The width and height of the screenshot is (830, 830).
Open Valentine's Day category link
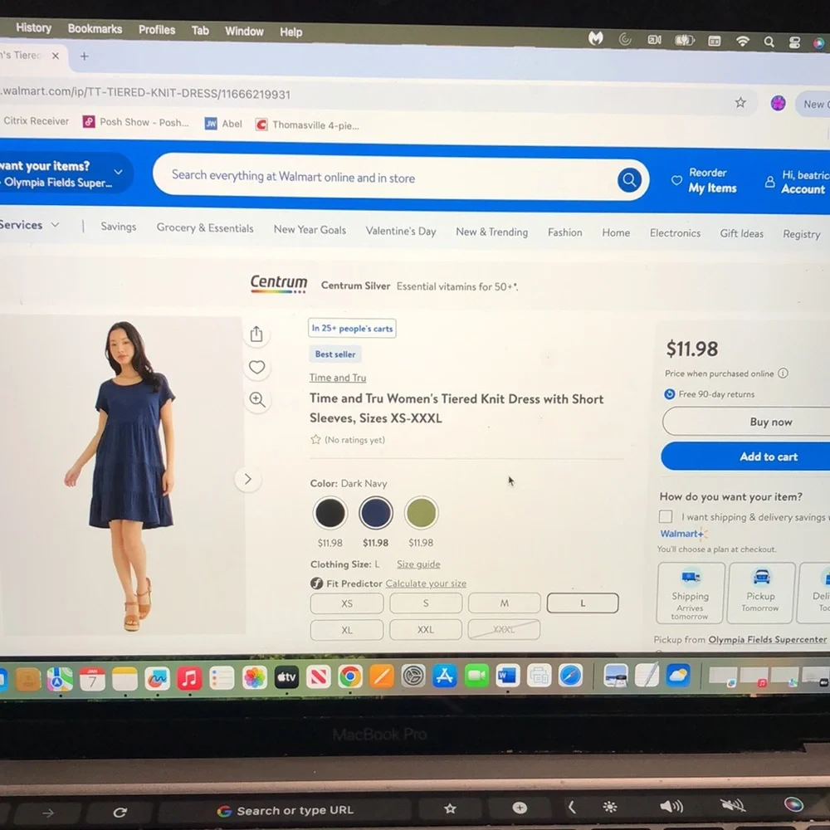tap(401, 231)
